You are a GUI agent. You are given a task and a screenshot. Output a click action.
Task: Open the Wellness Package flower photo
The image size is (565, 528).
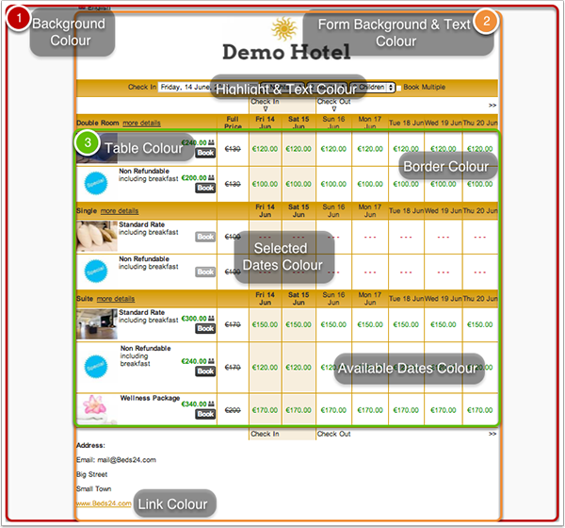(97, 409)
